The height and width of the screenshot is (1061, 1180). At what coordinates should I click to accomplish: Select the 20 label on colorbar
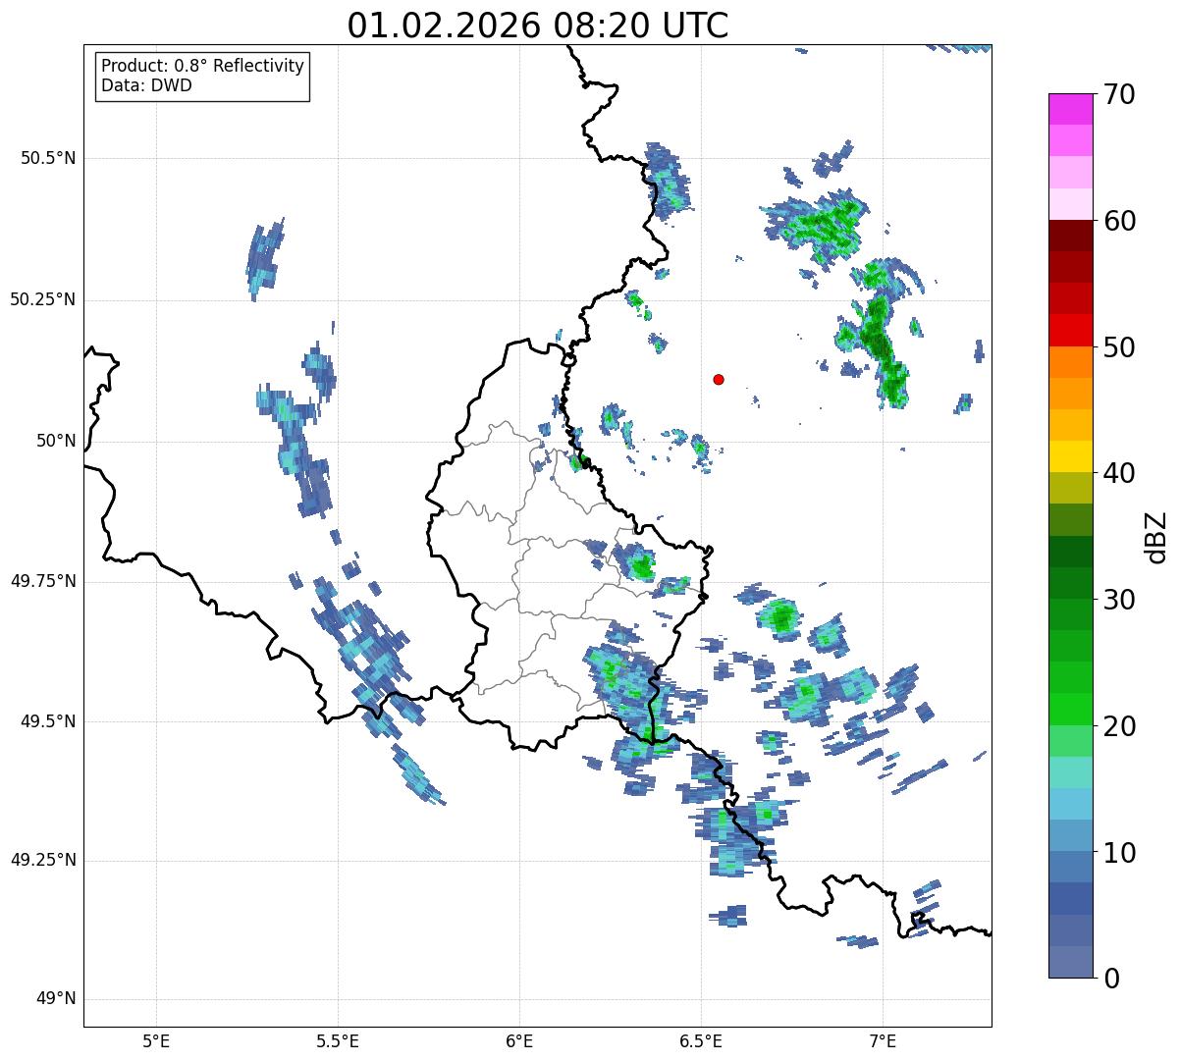click(x=1119, y=726)
